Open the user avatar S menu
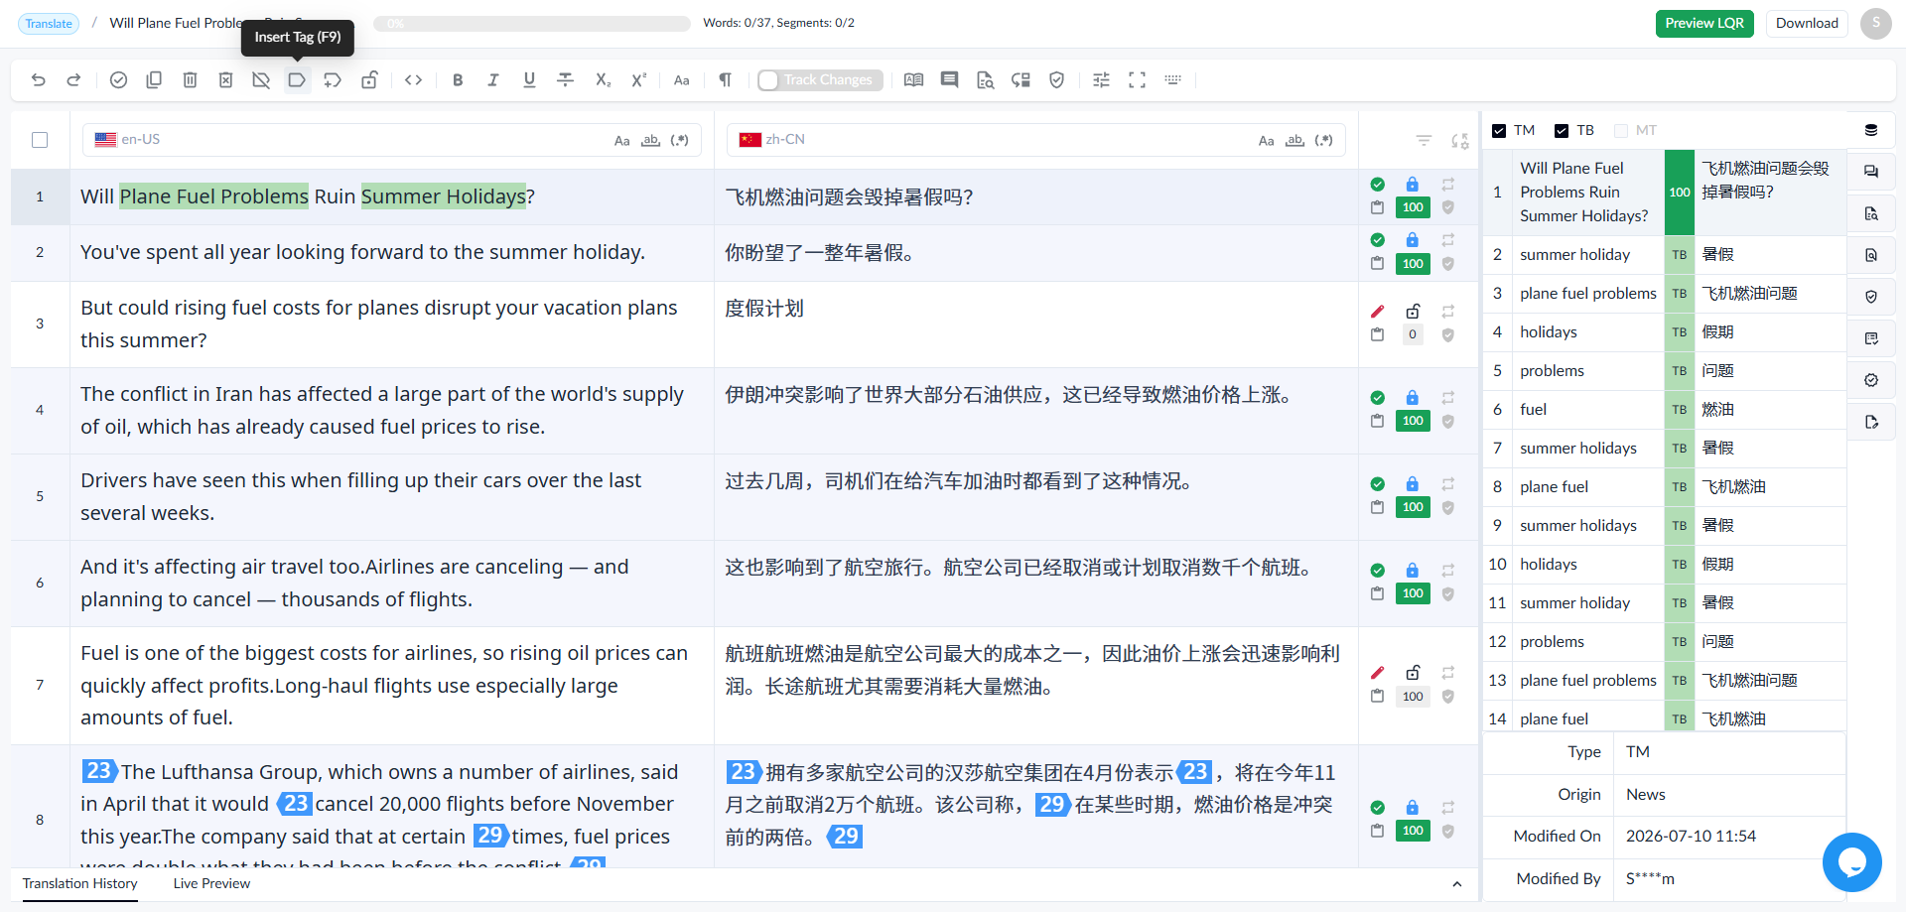Screen dimensions: 1906x912 [x=1876, y=24]
